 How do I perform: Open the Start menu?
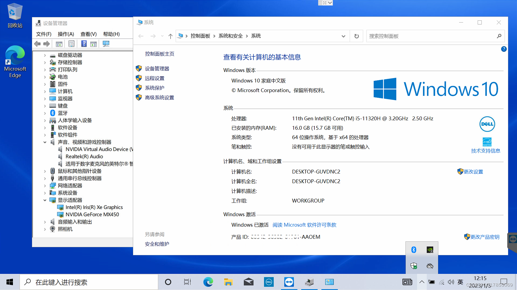click(10, 282)
